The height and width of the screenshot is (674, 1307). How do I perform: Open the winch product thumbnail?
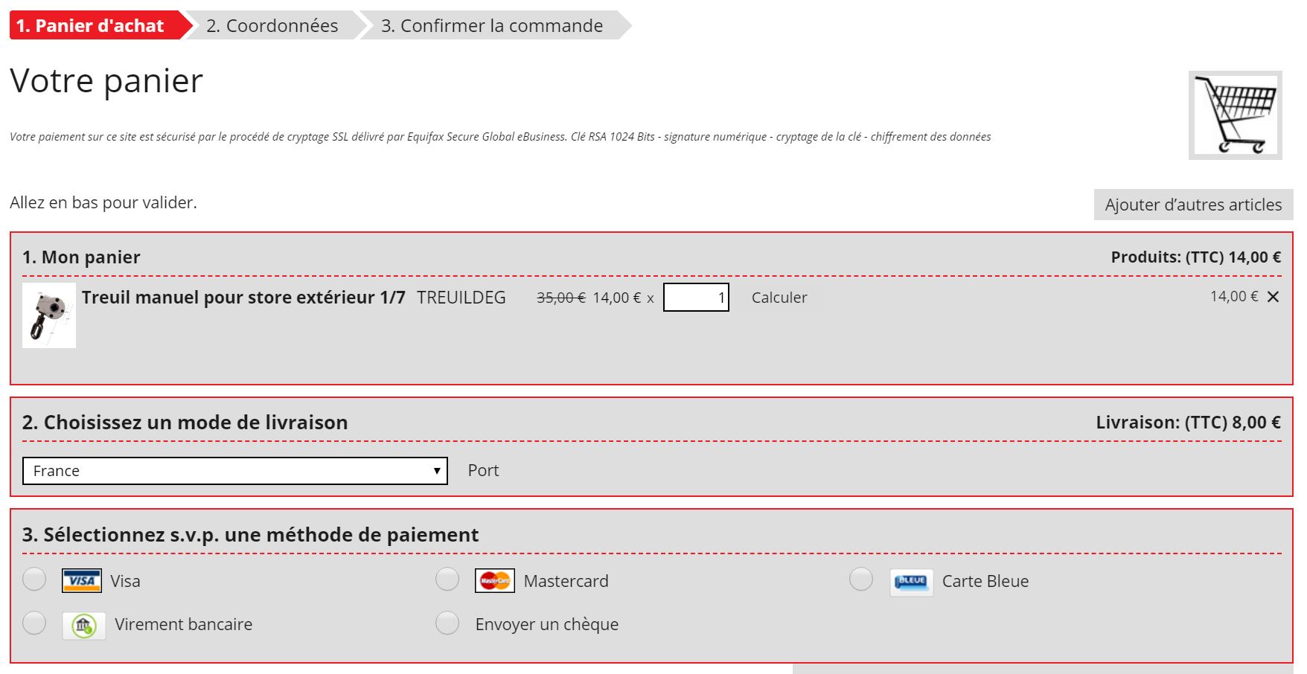49,315
